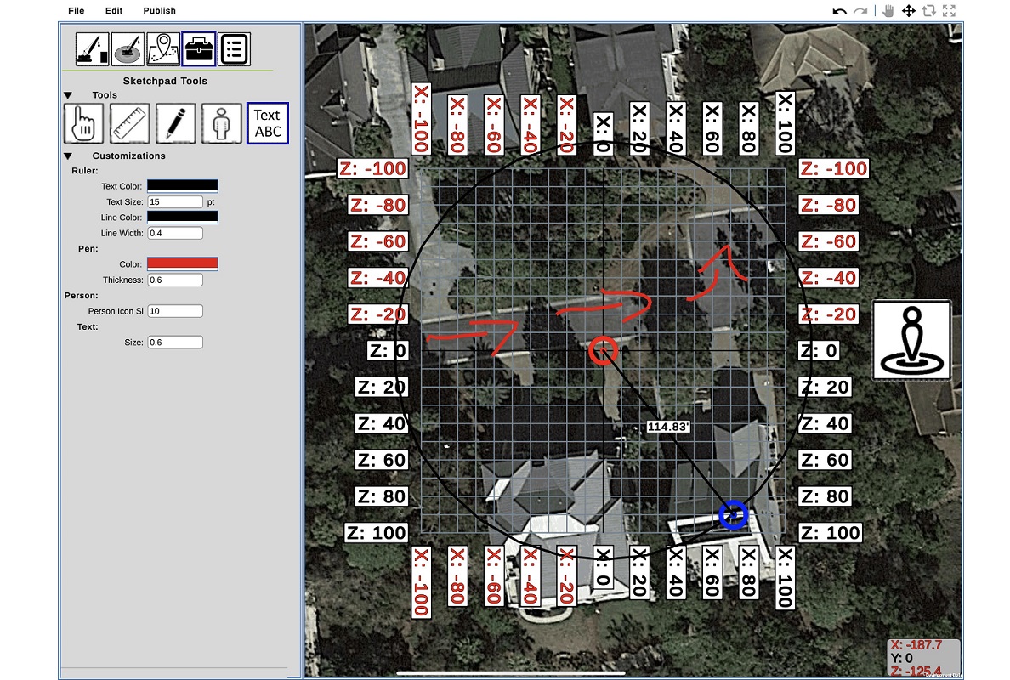Click the Ruler Text Size field

click(175, 201)
